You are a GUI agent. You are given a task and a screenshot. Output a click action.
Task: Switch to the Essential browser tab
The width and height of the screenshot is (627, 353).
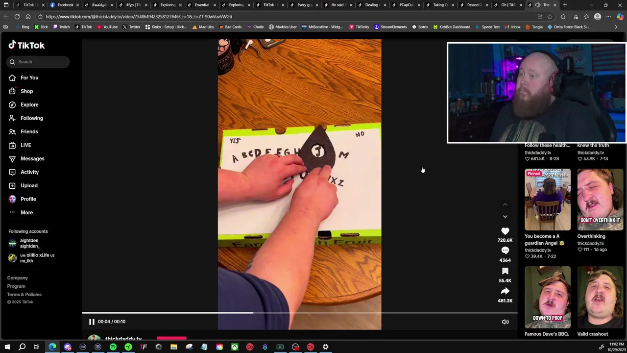(x=202, y=5)
